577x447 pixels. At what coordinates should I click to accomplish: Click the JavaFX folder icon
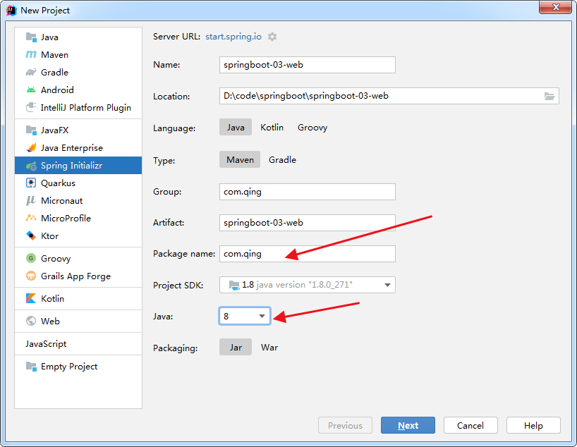(x=31, y=130)
